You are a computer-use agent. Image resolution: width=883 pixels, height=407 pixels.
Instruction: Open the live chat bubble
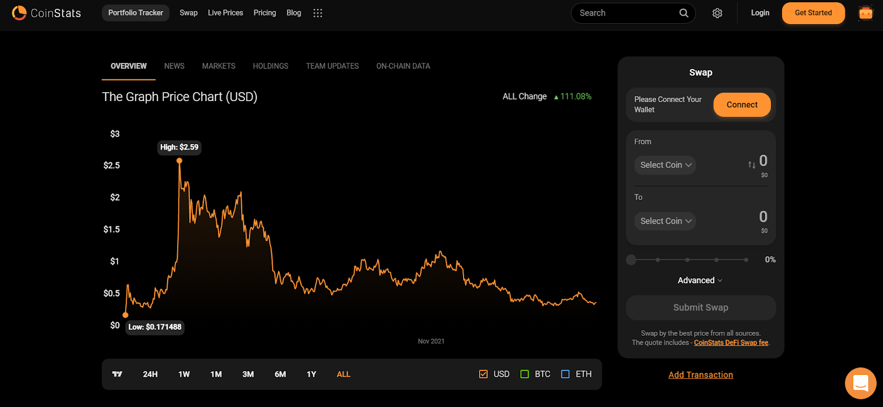pos(861,383)
